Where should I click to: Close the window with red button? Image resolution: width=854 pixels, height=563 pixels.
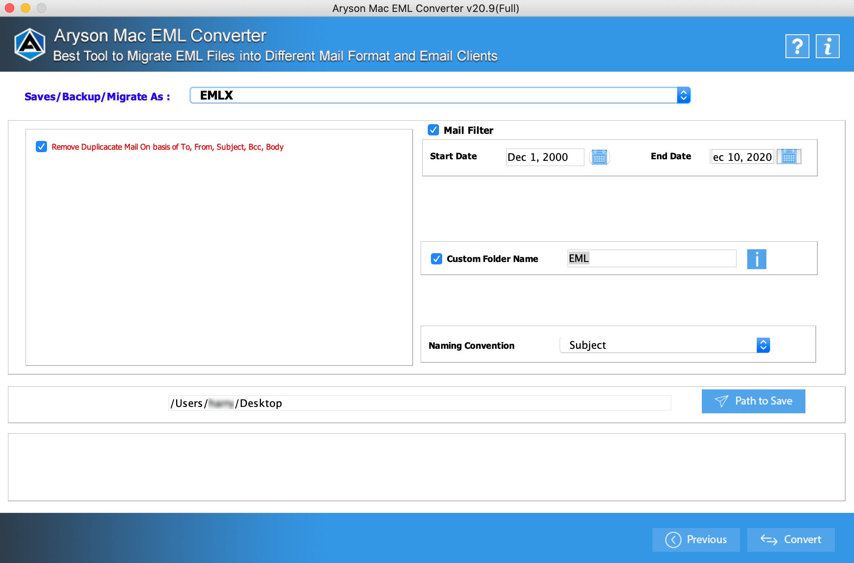click(x=10, y=8)
